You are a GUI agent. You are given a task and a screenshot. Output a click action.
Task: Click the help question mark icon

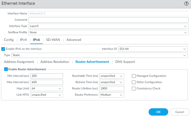click(186, 3)
